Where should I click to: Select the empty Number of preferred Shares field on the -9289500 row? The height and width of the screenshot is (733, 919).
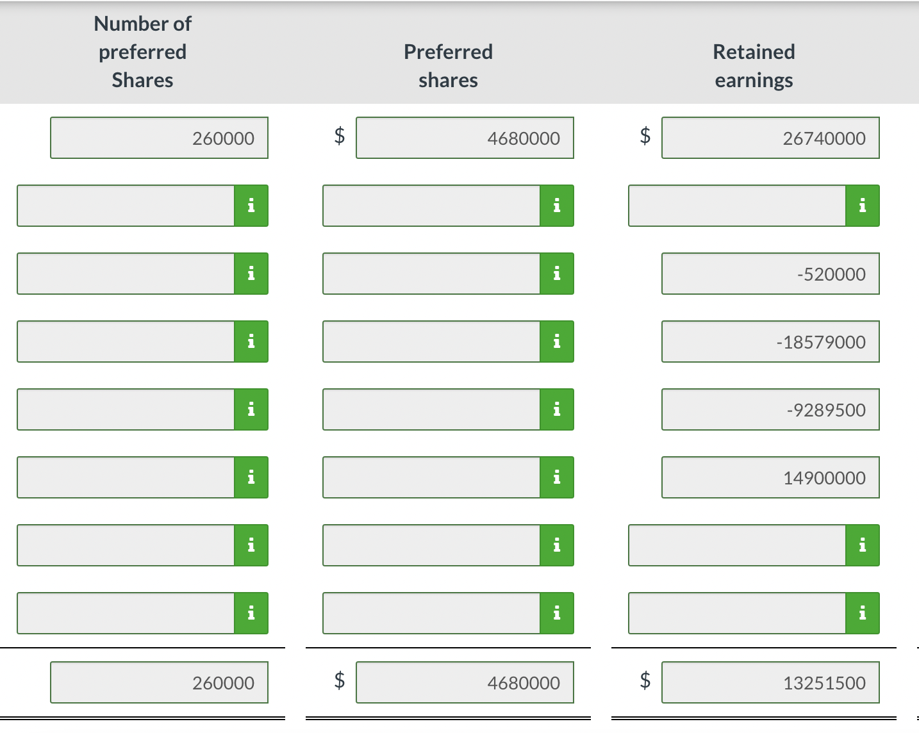[x=126, y=409]
